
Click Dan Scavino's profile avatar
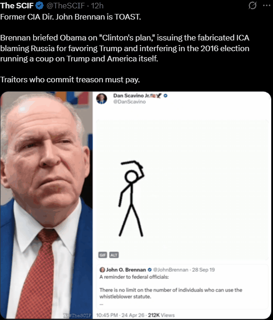click(102, 99)
